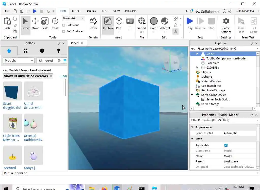The image size is (260, 190).
Task: Switch to the TEST ribbon tab
Action: pyautogui.click(x=105, y=11)
